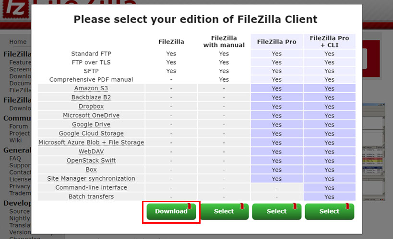Open the Google Drive feature link
393x239 pixels.
91,124
